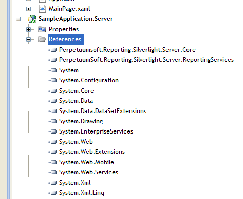The height and width of the screenshot is (199, 243).
Task: Click the References open folder icon
Action: pos(42,39)
